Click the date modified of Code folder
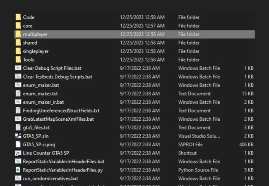Viewport: 269px width, 186px height. [142, 17]
